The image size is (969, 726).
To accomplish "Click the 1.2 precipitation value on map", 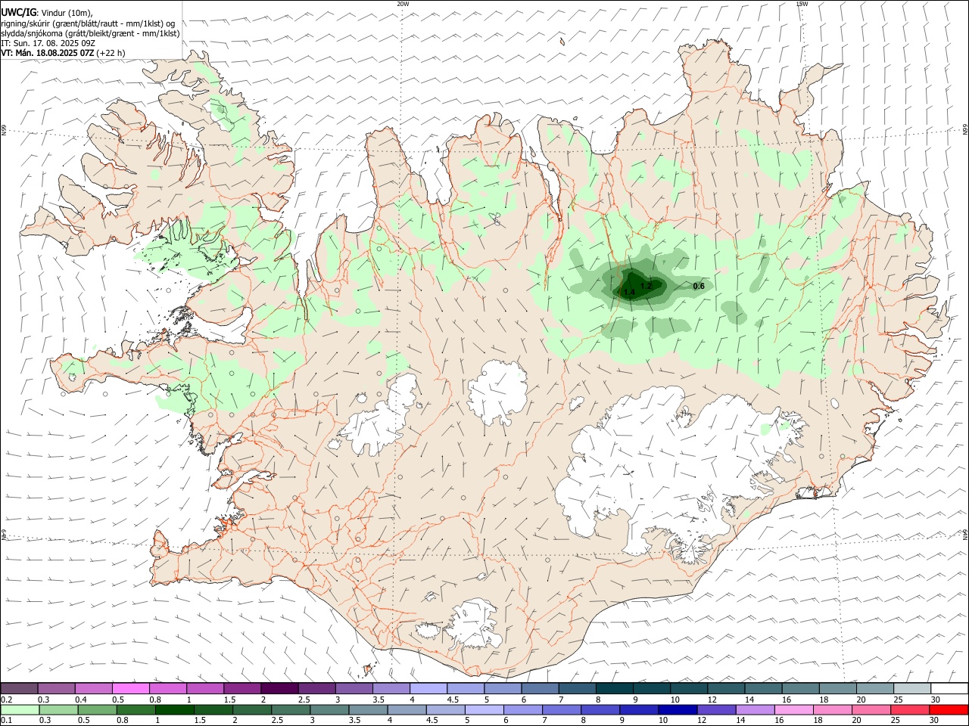I will (646, 286).
